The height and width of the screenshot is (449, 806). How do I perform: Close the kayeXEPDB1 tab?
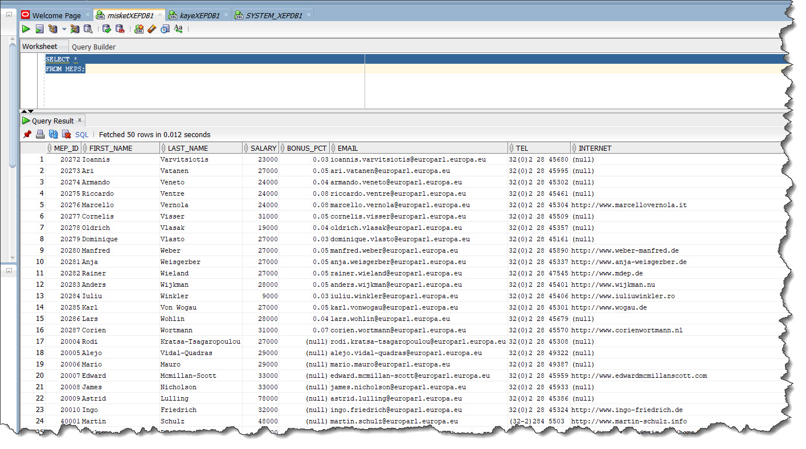click(x=226, y=15)
